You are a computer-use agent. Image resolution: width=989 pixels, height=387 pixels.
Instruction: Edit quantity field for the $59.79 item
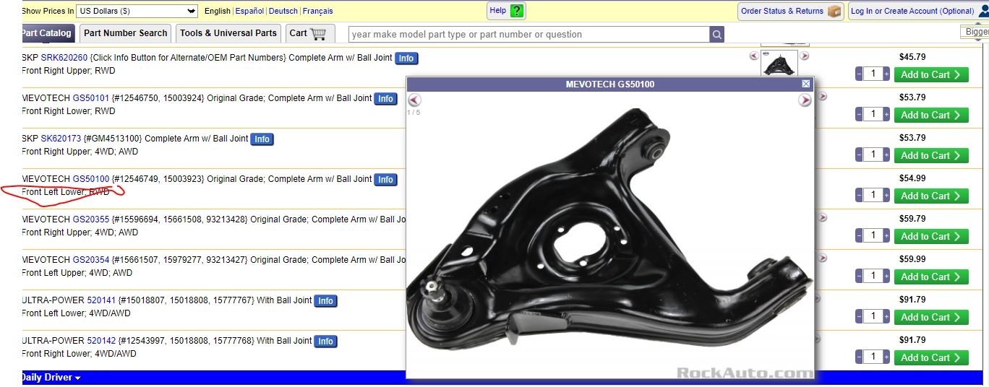coord(873,235)
